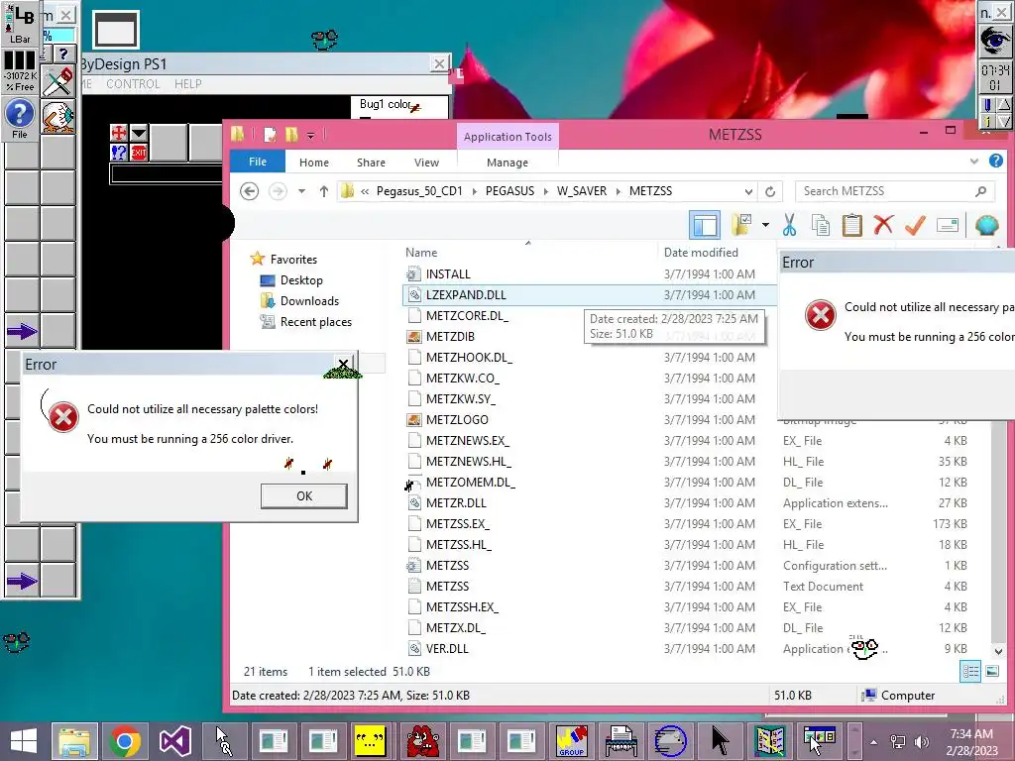Click the scissors Cut icon
The width and height of the screenshot is (1015, 761).
pos(788,225)
